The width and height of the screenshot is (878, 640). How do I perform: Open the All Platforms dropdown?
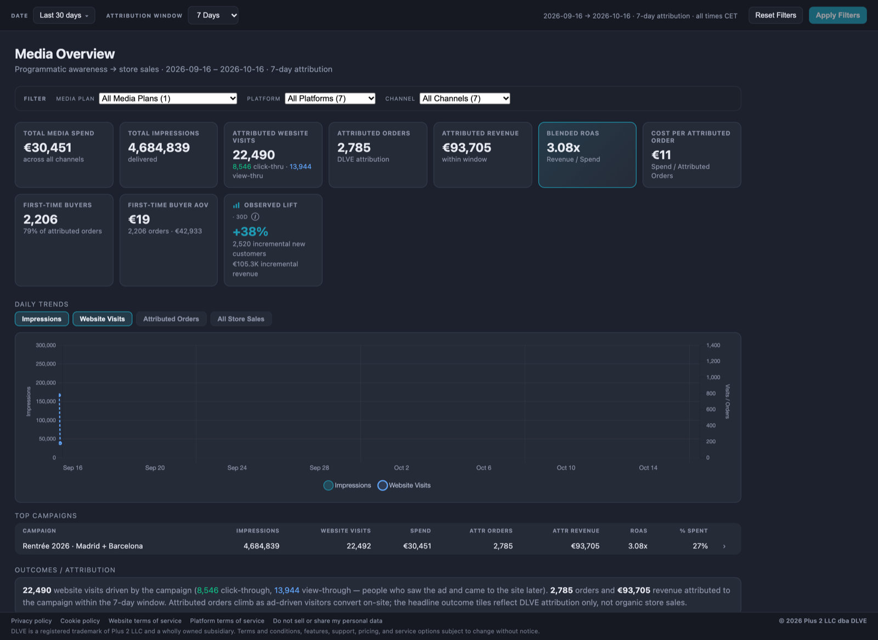click(330, 98)
